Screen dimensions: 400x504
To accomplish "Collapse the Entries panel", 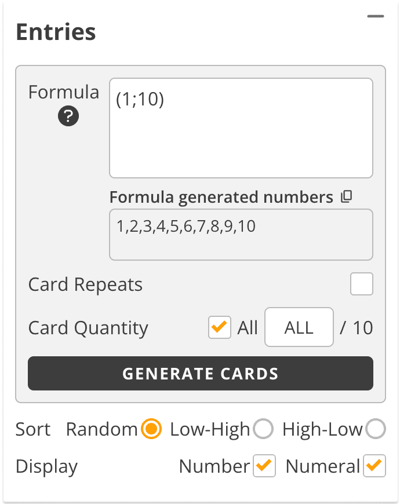I will click(x=376, y=16).
